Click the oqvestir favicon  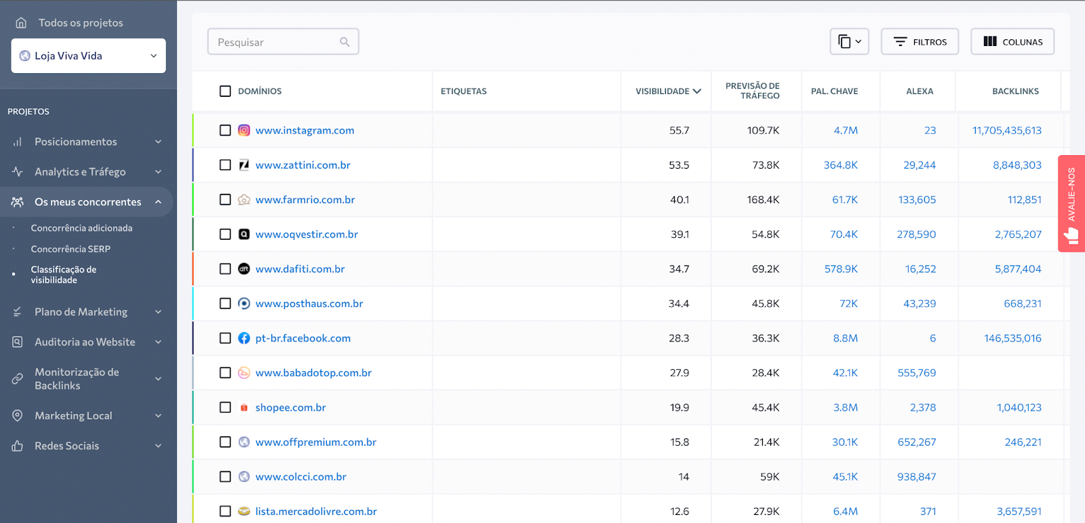tap(244, 234)
